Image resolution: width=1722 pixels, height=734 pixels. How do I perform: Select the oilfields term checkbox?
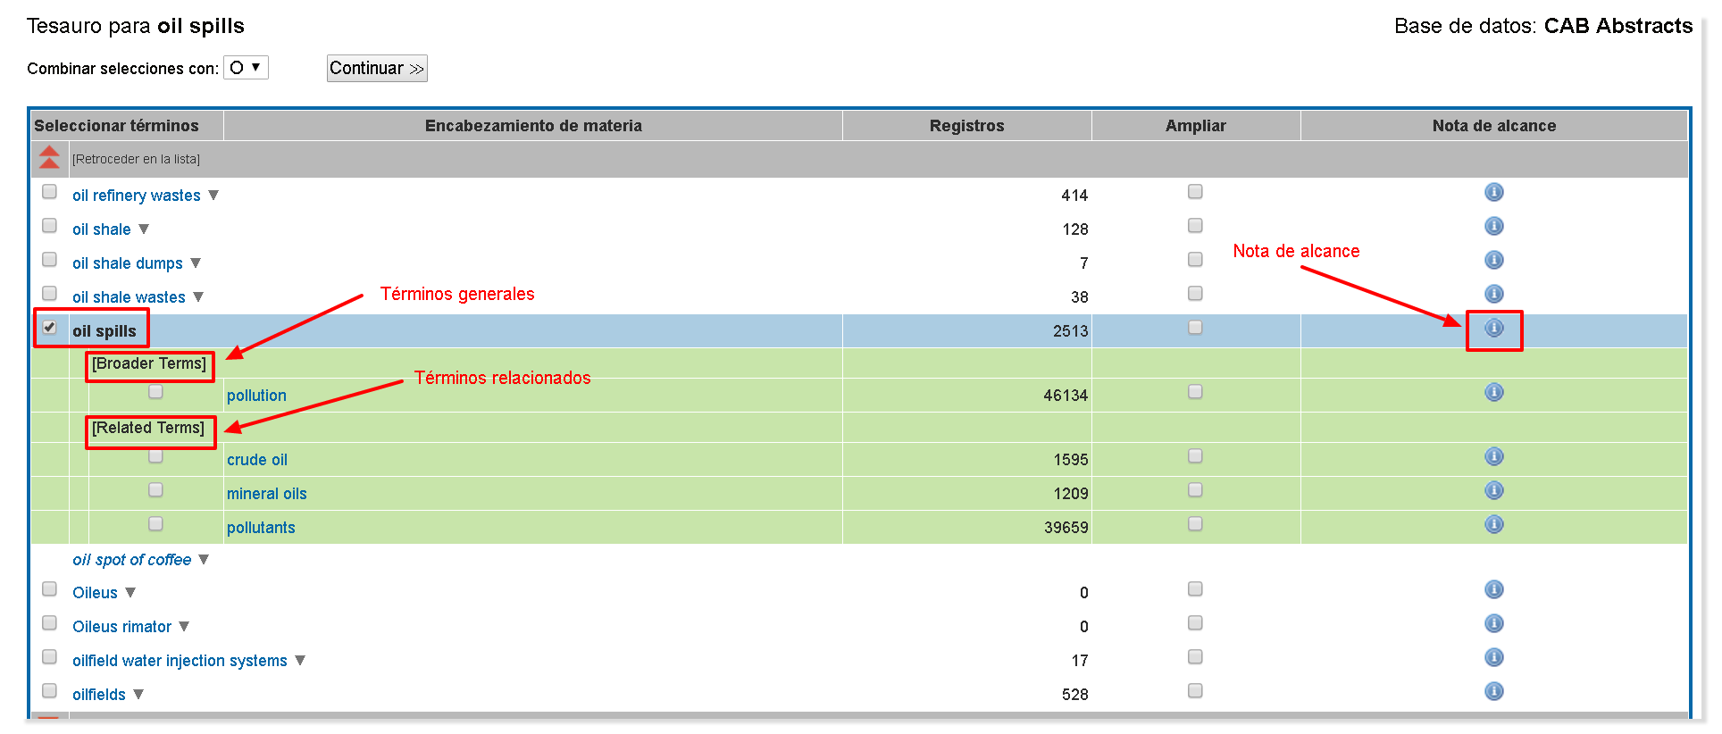point(49,691)
